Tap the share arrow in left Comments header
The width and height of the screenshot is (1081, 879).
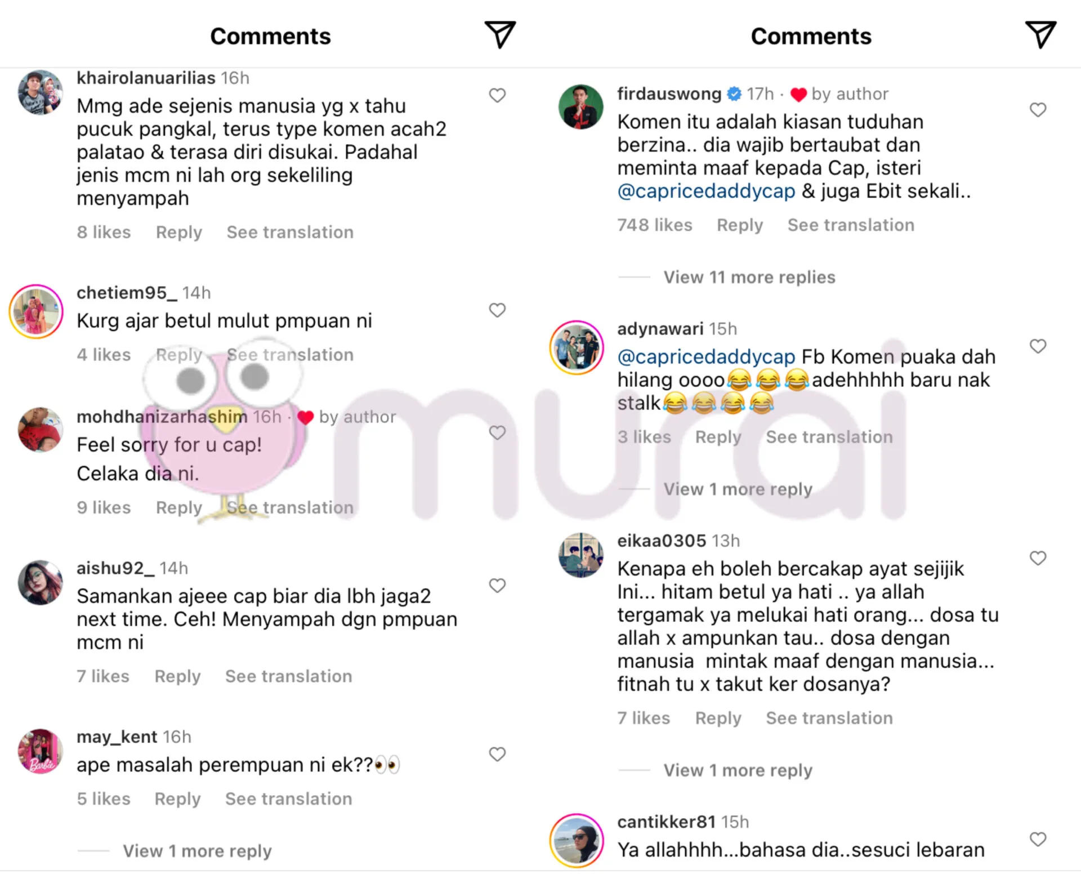[x=500, y=35]
